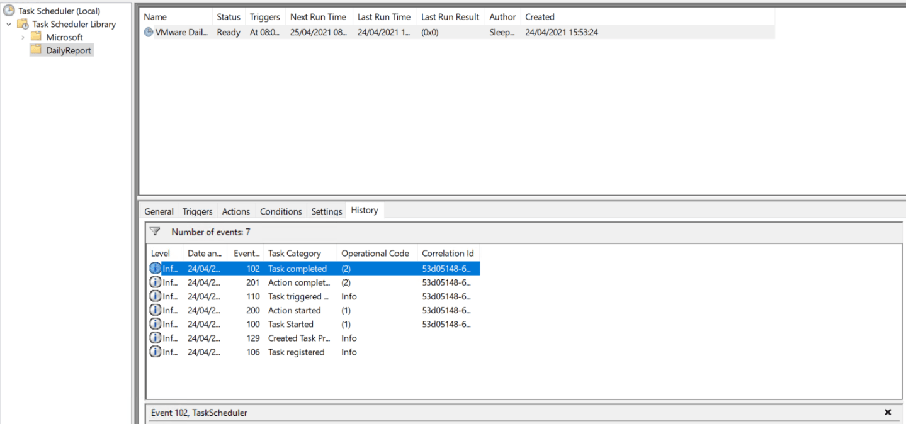906x424 pixels.
Task: Select the Action started event 200 row
Action: (x=314, y=310)
